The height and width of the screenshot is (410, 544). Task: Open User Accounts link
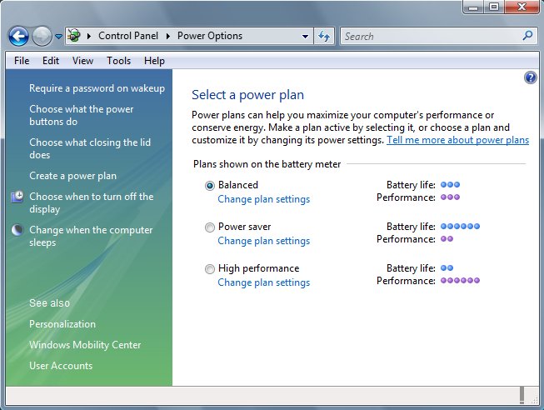click(x=61, y=366)
